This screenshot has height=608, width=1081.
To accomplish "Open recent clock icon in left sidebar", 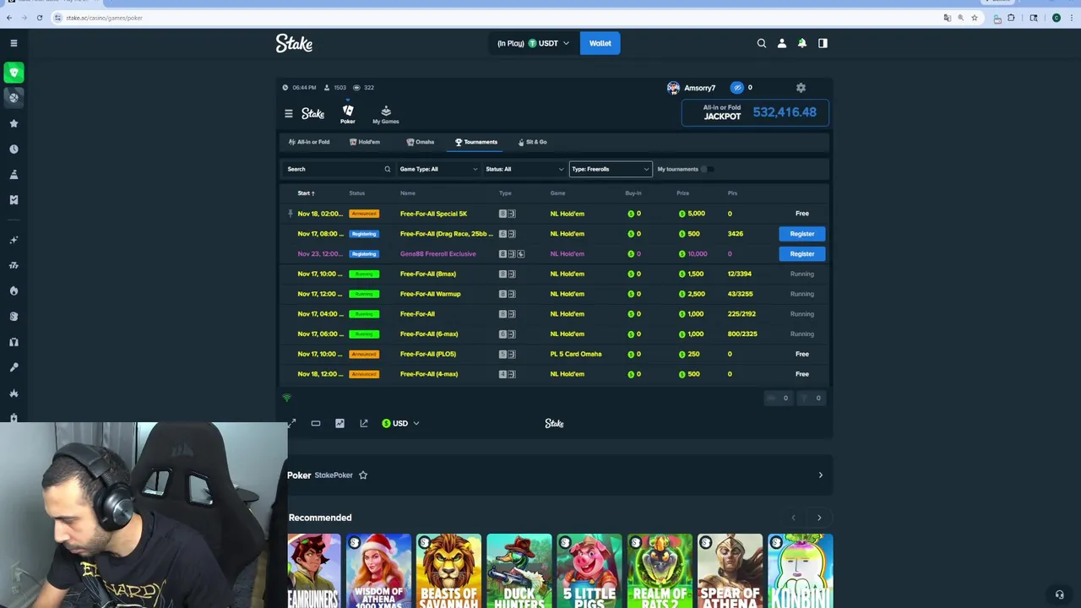I will 14,149.
